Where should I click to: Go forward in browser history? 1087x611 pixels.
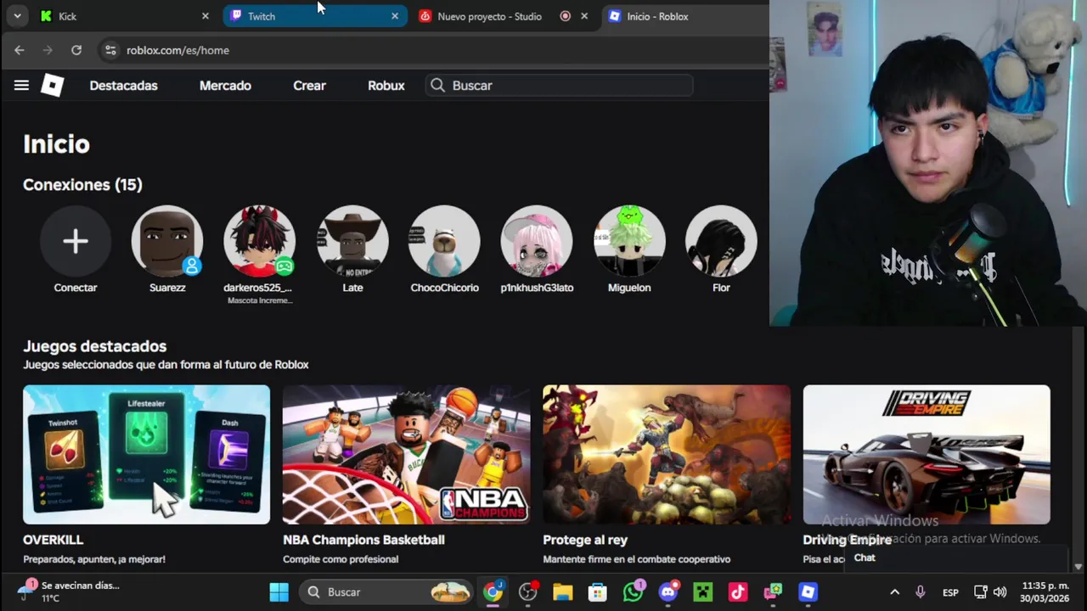coord(48,50)
